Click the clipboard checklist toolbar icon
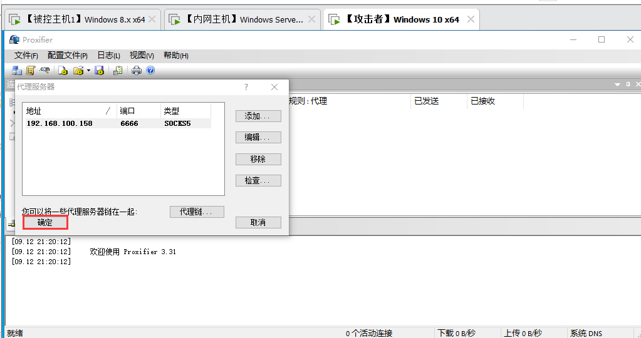 (x=117, y=71)
